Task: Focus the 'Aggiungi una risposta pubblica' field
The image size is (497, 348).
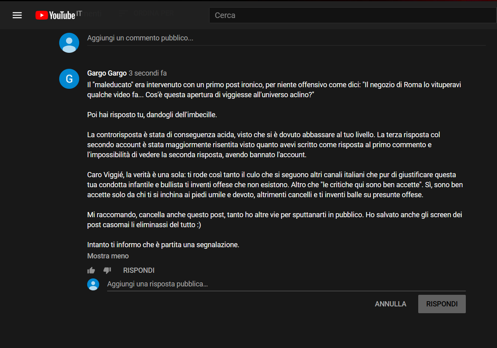Action: tap(286, 284)
